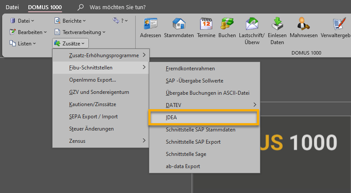Select Fibu-Schnittstellen menu entry
Screen dimensions: 351x193
(101, 67)
